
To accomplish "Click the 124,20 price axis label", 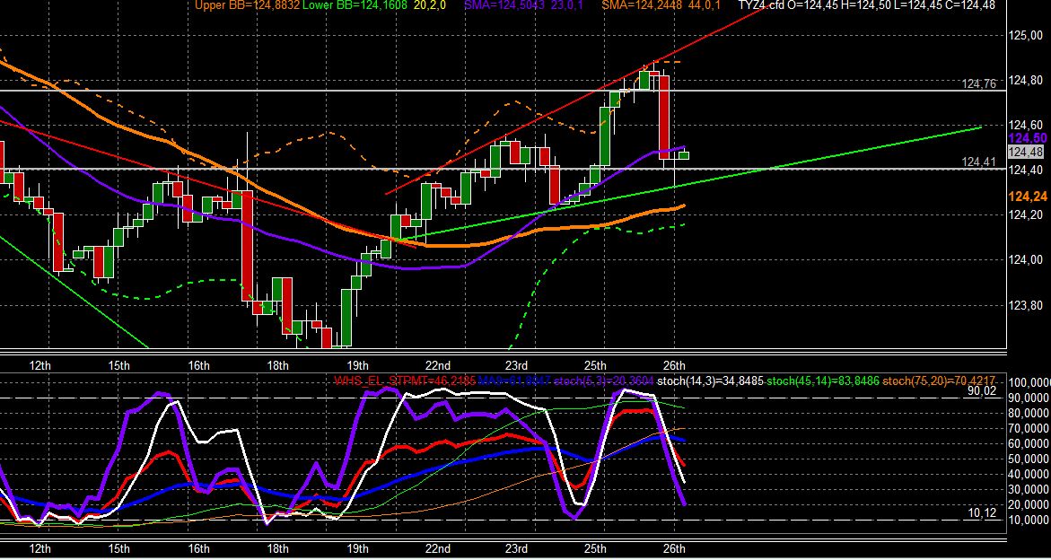I will pos(1026,215).
